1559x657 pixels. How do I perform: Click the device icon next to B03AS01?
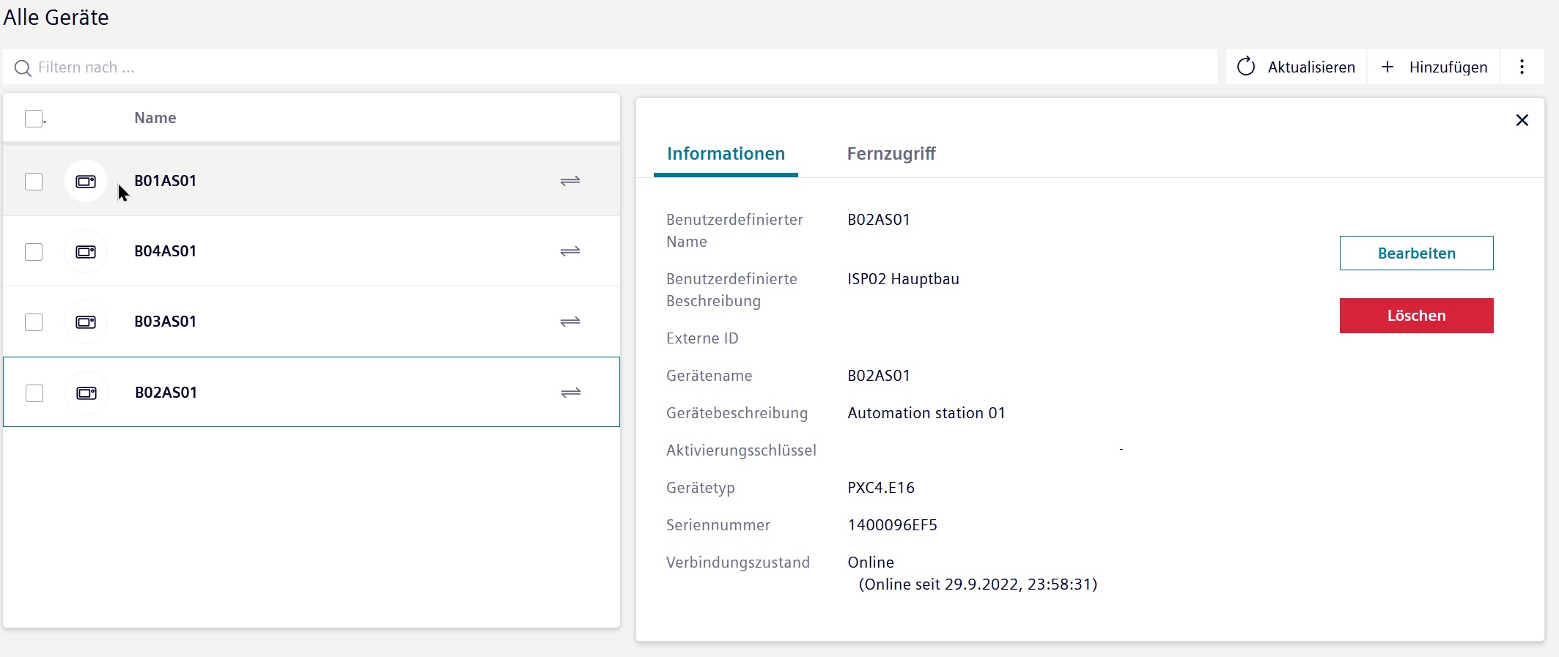click(x=86, y=322)
